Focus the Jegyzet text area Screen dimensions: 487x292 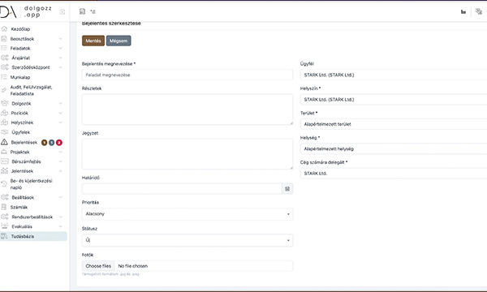(x=187, y=154)
